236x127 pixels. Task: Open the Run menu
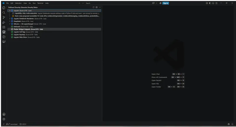click(x=34, y=3)
